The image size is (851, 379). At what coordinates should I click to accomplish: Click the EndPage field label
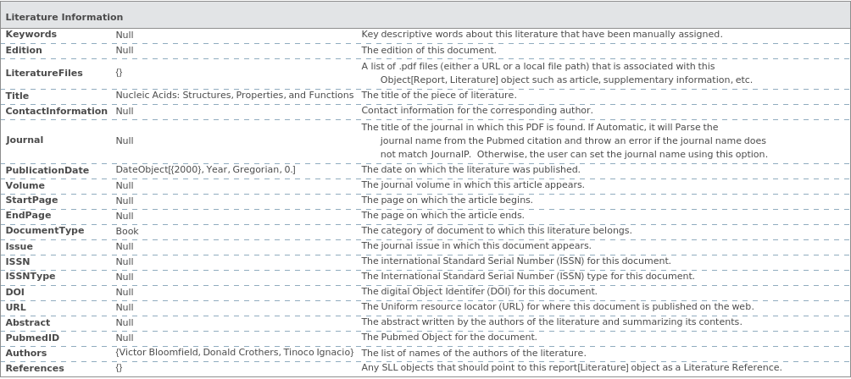(x=29, y=216)
